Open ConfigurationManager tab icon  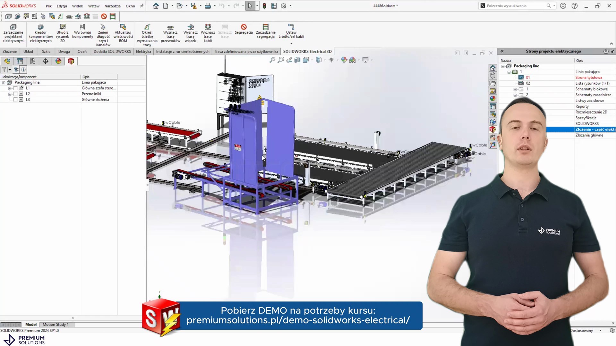pyautogui.click(x=33, y=61)
